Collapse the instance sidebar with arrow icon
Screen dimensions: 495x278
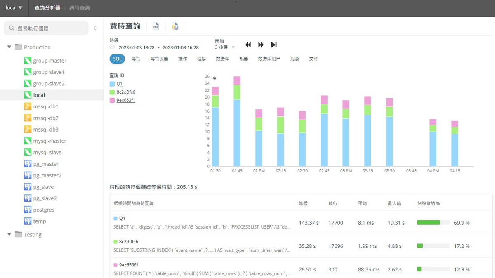96,28
